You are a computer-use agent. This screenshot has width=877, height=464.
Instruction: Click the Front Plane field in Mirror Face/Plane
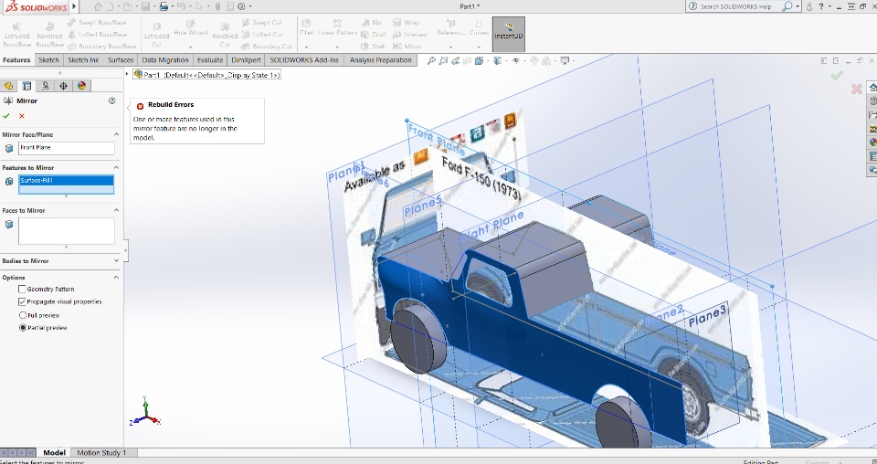[x=67, y=148]
